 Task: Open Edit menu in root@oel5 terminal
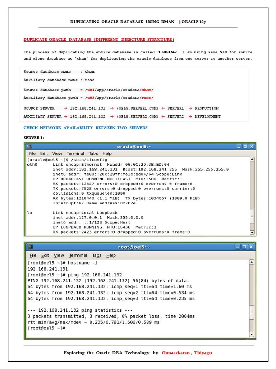(x=45, y=255)
